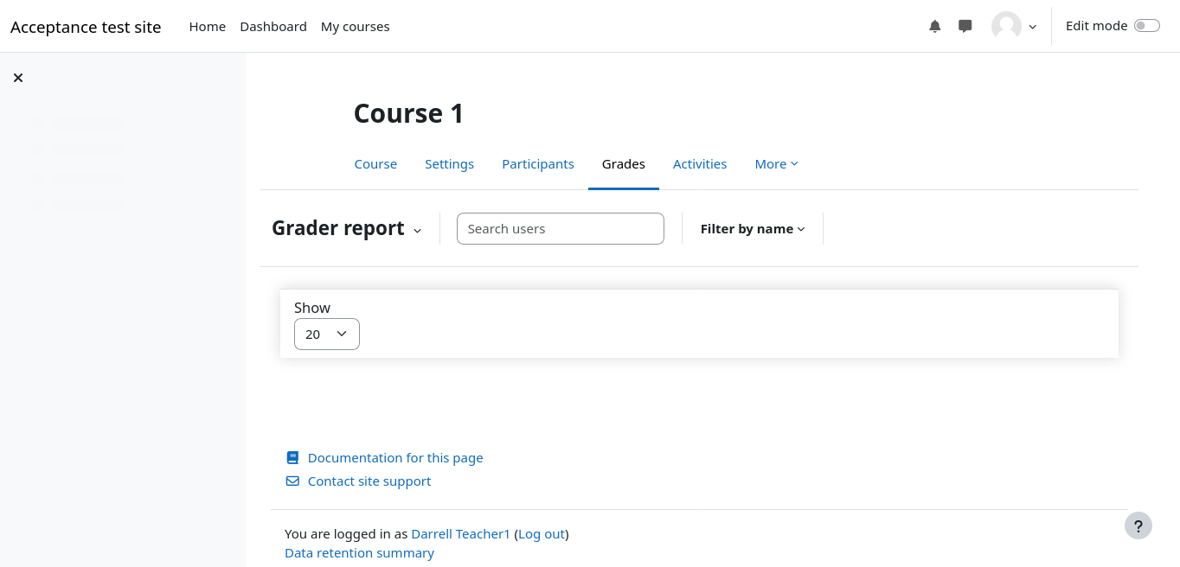Click the help question mark button
1180x567 pixels.
tap(1138, 526)
